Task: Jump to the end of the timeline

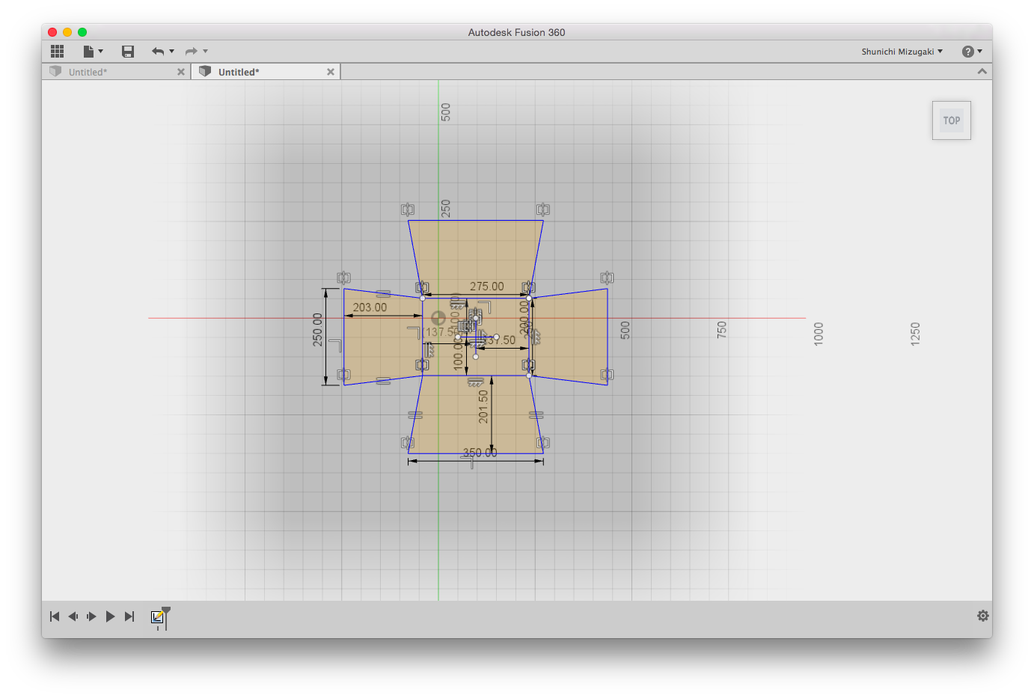Action: pyautogui.click(x=129, y=616)
